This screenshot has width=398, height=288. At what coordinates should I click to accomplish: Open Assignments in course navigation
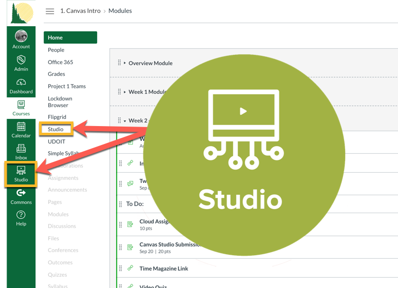click(63, 178)
